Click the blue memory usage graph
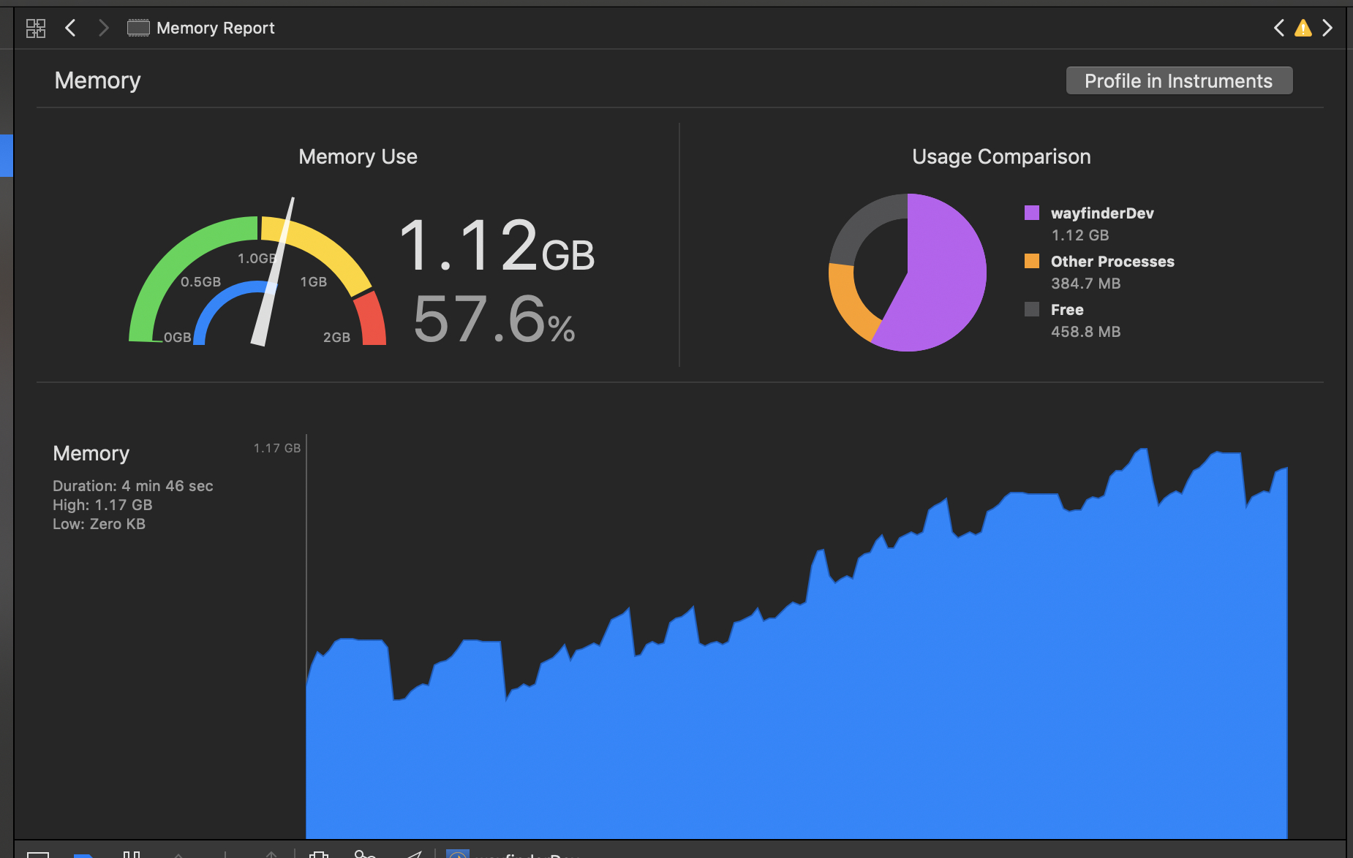The width and height of the screenshot is (1353, 858). pyautogui.click(x=804, y=731)
